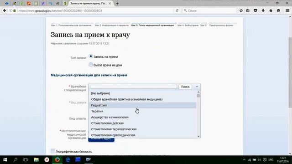Go to Шаг 4 Выбор врача step
Viewport: 292px width, 164px height.
(188, 26)
